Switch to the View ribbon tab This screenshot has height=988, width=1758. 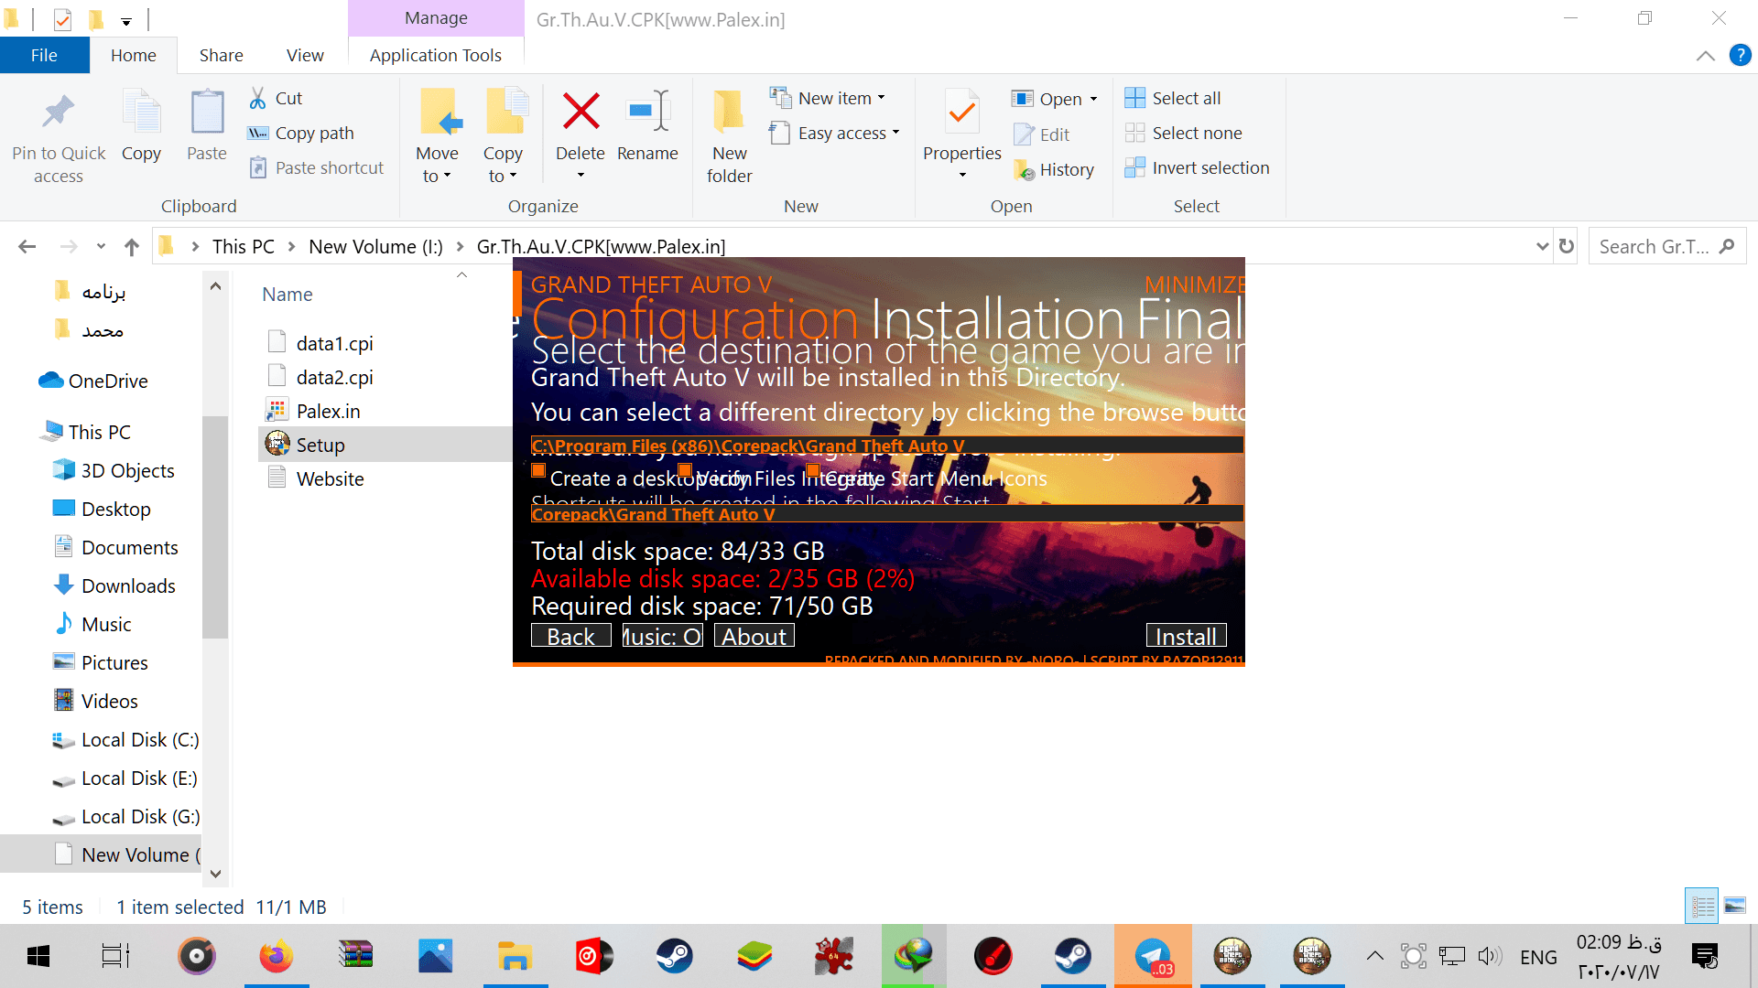tap(305, 55)
